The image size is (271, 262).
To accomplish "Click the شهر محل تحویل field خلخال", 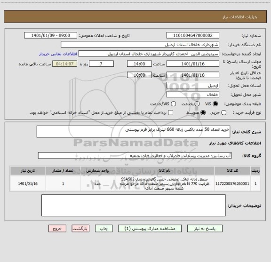I will 193,95.
